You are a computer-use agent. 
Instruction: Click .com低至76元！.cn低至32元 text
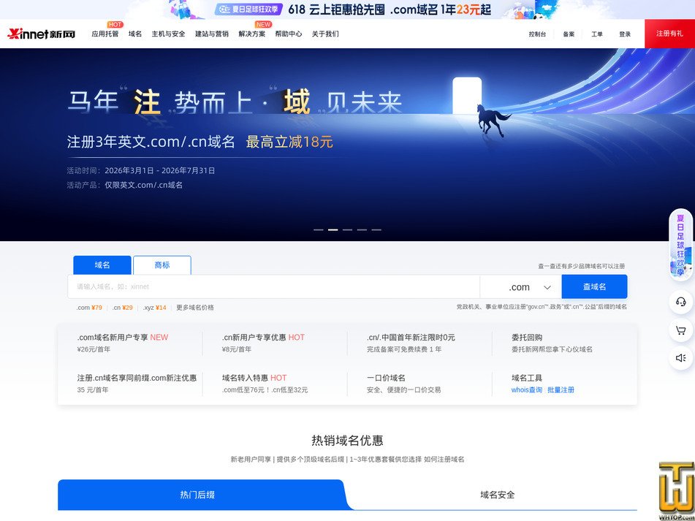click(265, 390)
